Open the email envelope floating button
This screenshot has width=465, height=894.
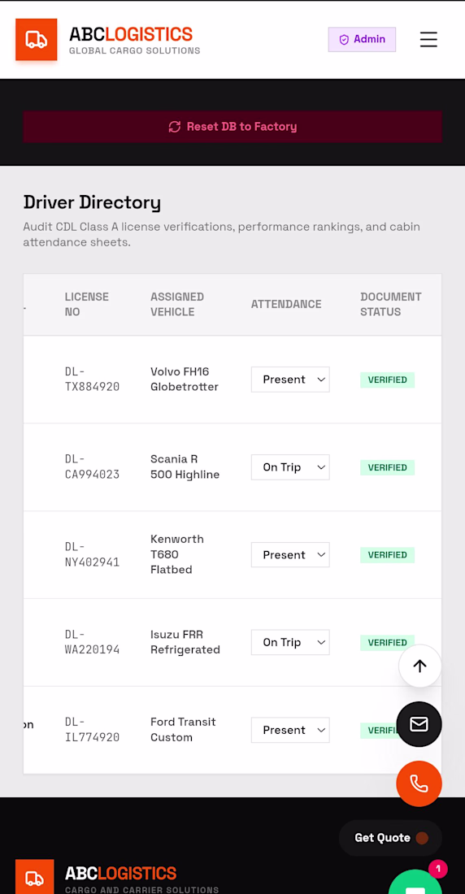(x=419, y=724)
